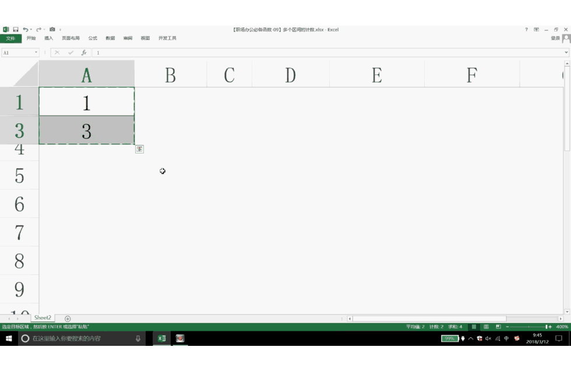
Task: Open the Redo history dropdown arrow
Action: point(44,30)
